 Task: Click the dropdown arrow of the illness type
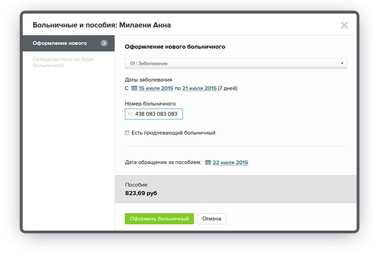[x=342, y=63]
